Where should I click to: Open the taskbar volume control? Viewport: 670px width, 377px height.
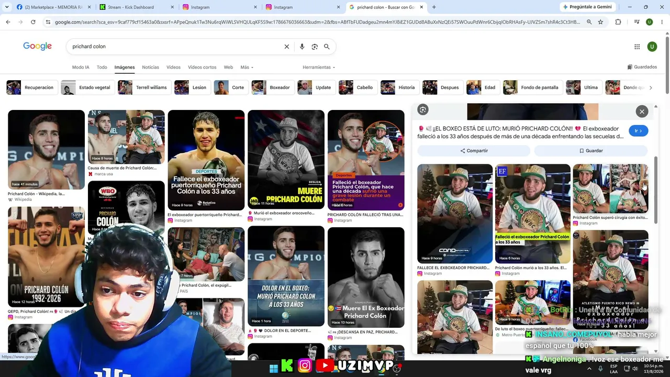point(635,369)
